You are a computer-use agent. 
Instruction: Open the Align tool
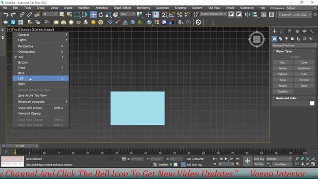255,14
